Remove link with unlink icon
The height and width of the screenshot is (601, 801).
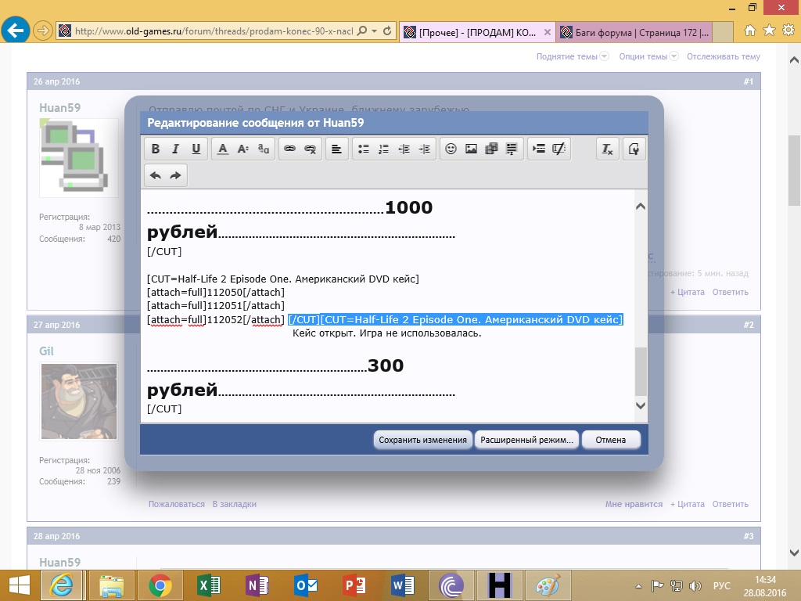coord(310,149)
